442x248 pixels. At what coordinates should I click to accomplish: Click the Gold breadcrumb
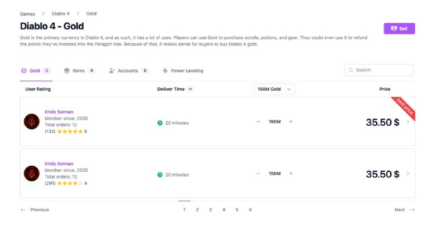point(91,13)
